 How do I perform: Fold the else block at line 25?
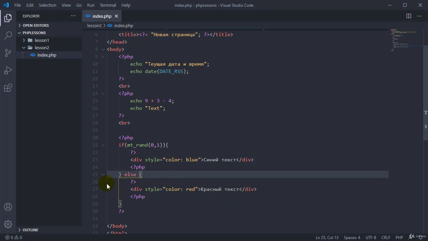pyautogui.click(x=103, y=174)
